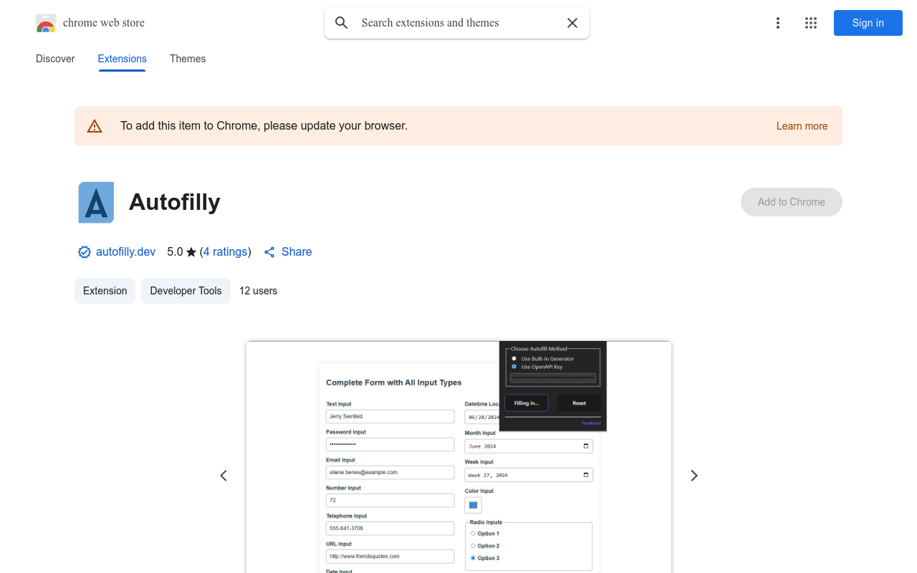This screenshot has height=573, width=917.
Task: Switch to the Themes tab
Action: click(188, 59)
